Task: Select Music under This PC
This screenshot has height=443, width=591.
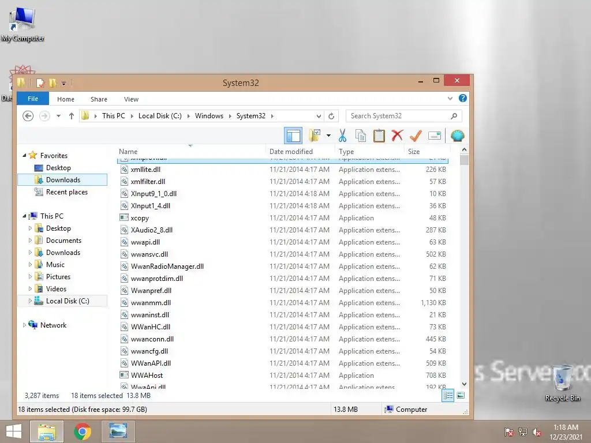Action: coord(55,264)
